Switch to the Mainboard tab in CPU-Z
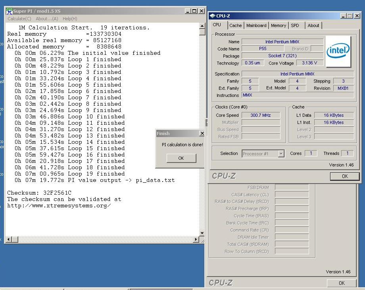 click(x=256, y=25)
